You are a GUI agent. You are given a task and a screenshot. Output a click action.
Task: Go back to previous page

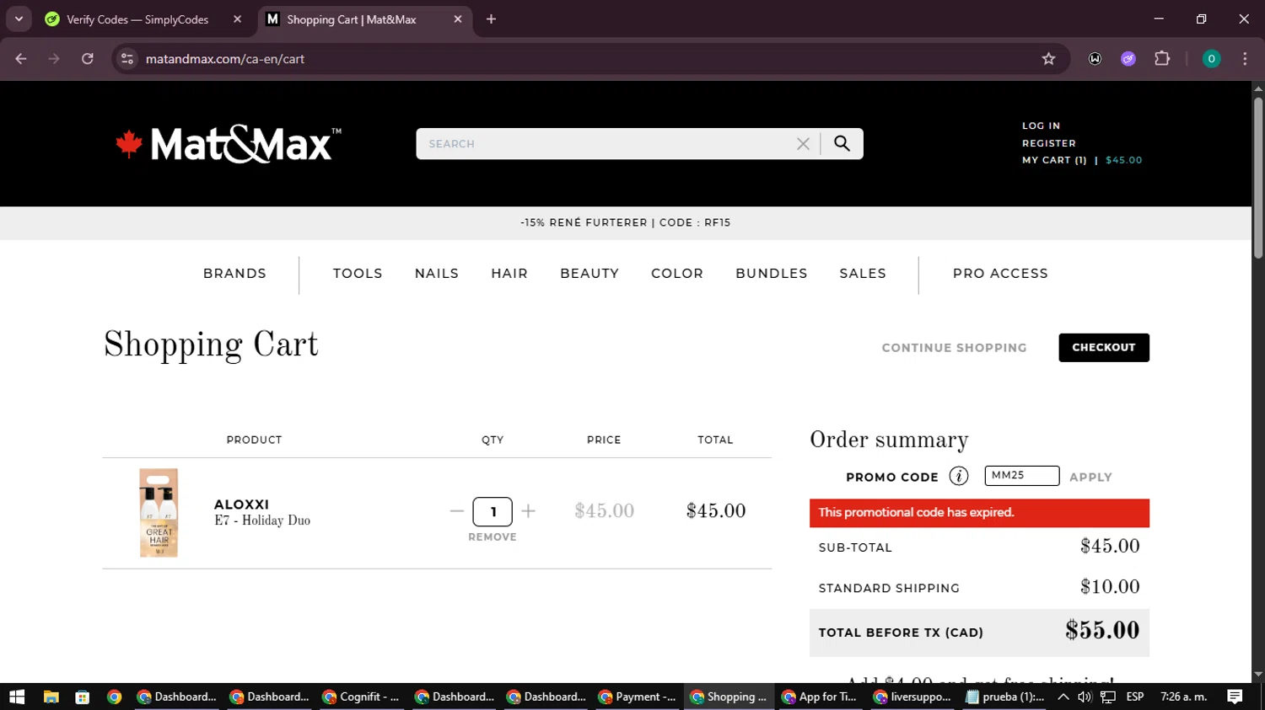21,59
